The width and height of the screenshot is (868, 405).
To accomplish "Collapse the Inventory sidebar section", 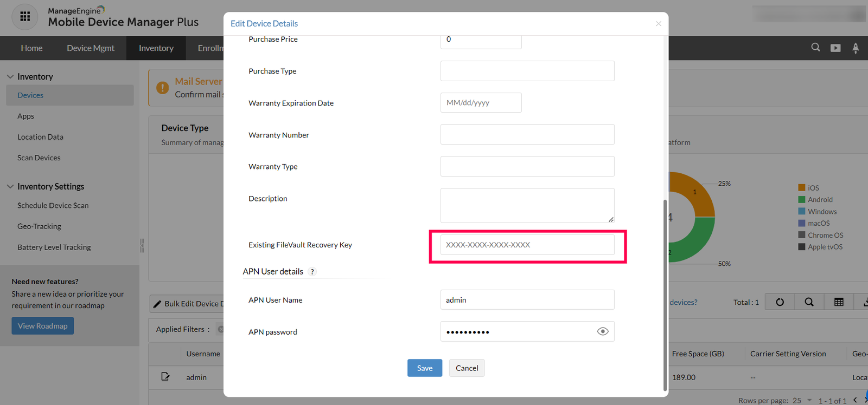I will click(10, 77).
